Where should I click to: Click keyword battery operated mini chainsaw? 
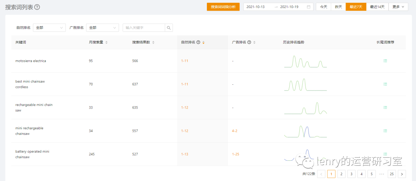(32, 154)
